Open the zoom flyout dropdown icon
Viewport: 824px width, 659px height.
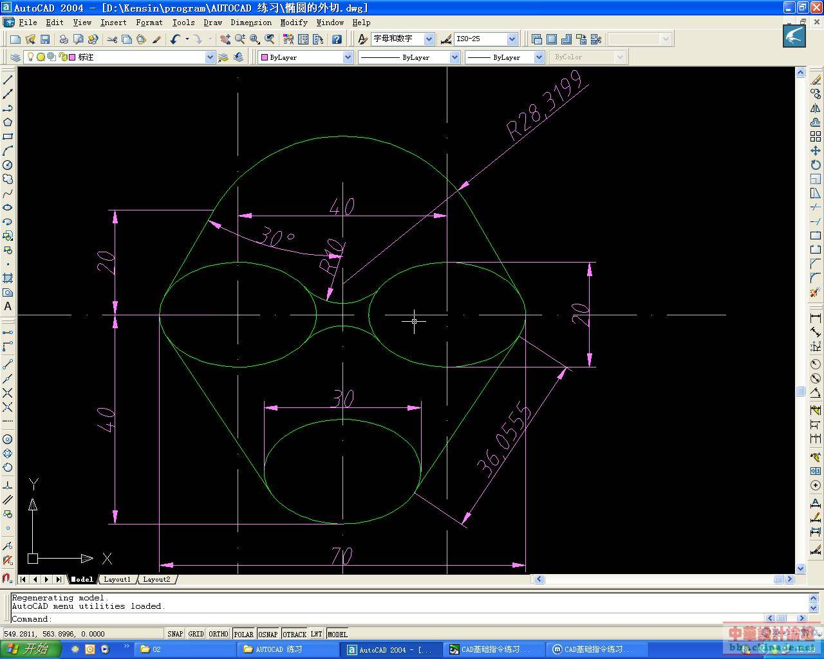pyautogui.click(x=255, y=39)
